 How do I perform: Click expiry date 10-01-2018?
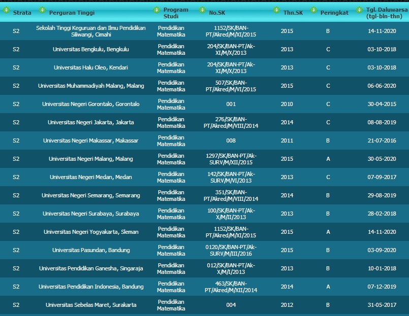pyautogui.click(x=382, y=268)
